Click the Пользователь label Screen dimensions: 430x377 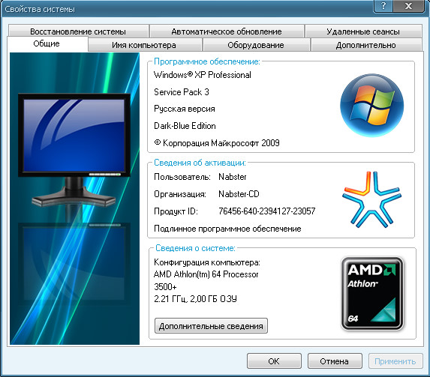(182, 177)
